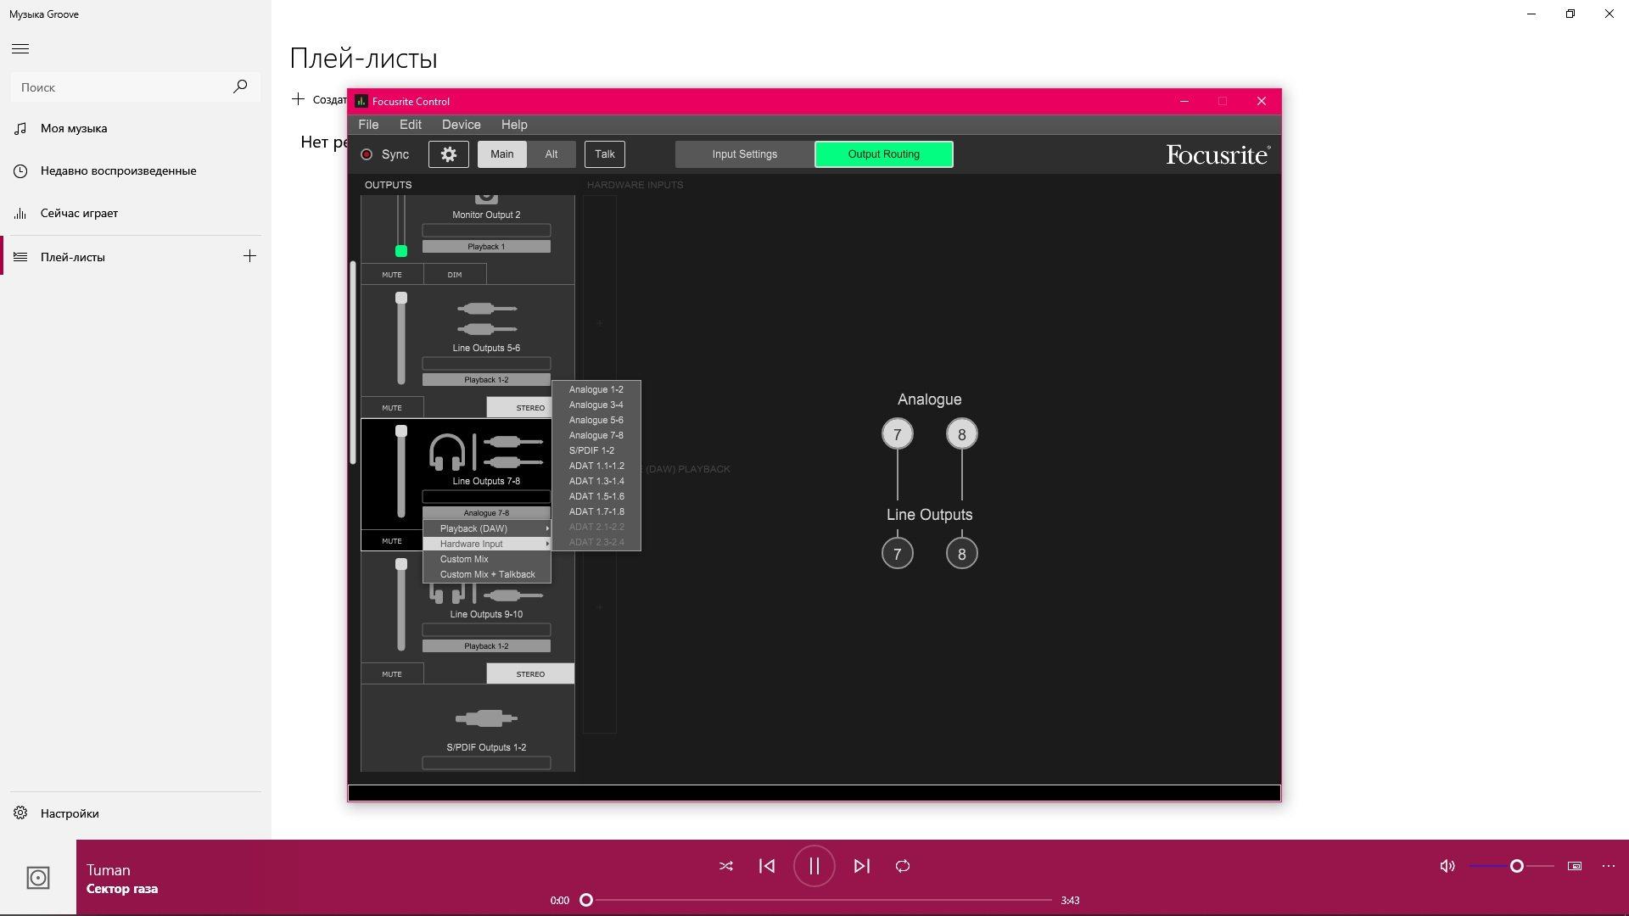This screenshot has height=916, width=1629.
Task: Click the search magnifier icon
Action: tap(240, 87)
